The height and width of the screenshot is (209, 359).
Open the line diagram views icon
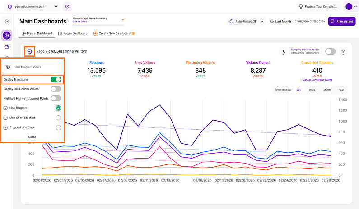30,51
